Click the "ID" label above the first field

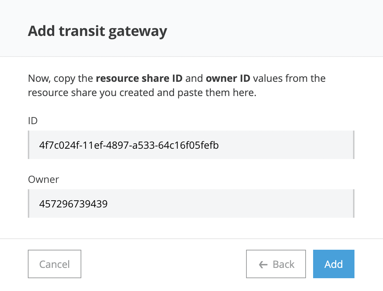point(33,121)
